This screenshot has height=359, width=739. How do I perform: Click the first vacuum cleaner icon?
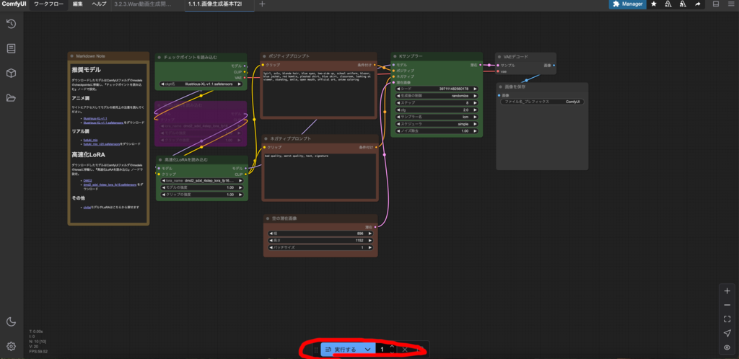tap(668, 4)
